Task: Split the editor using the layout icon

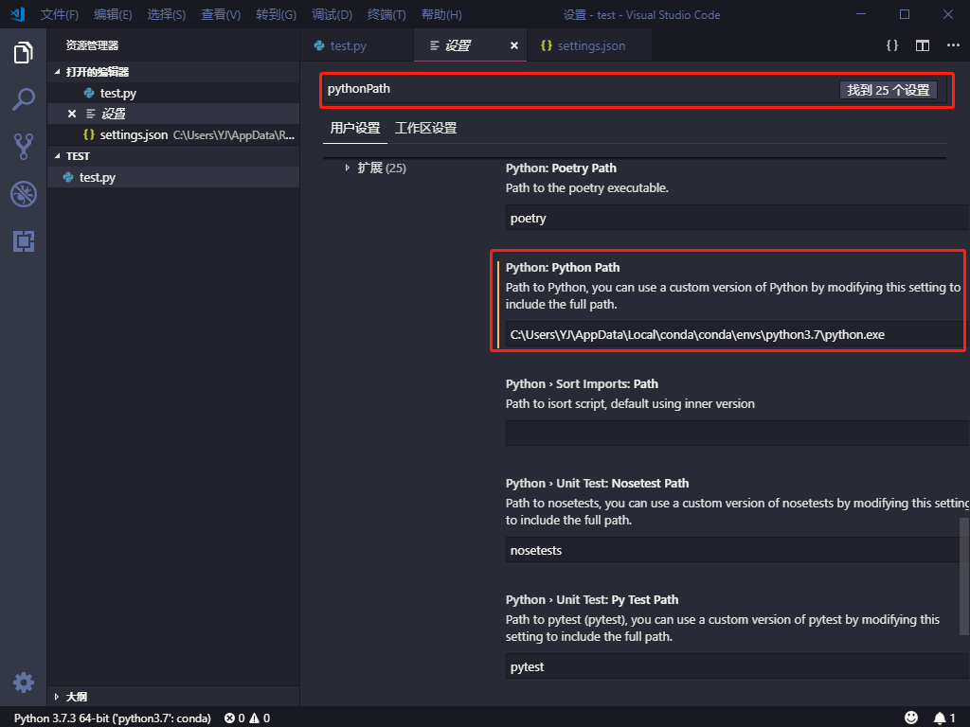Action: tap(921, 44)
